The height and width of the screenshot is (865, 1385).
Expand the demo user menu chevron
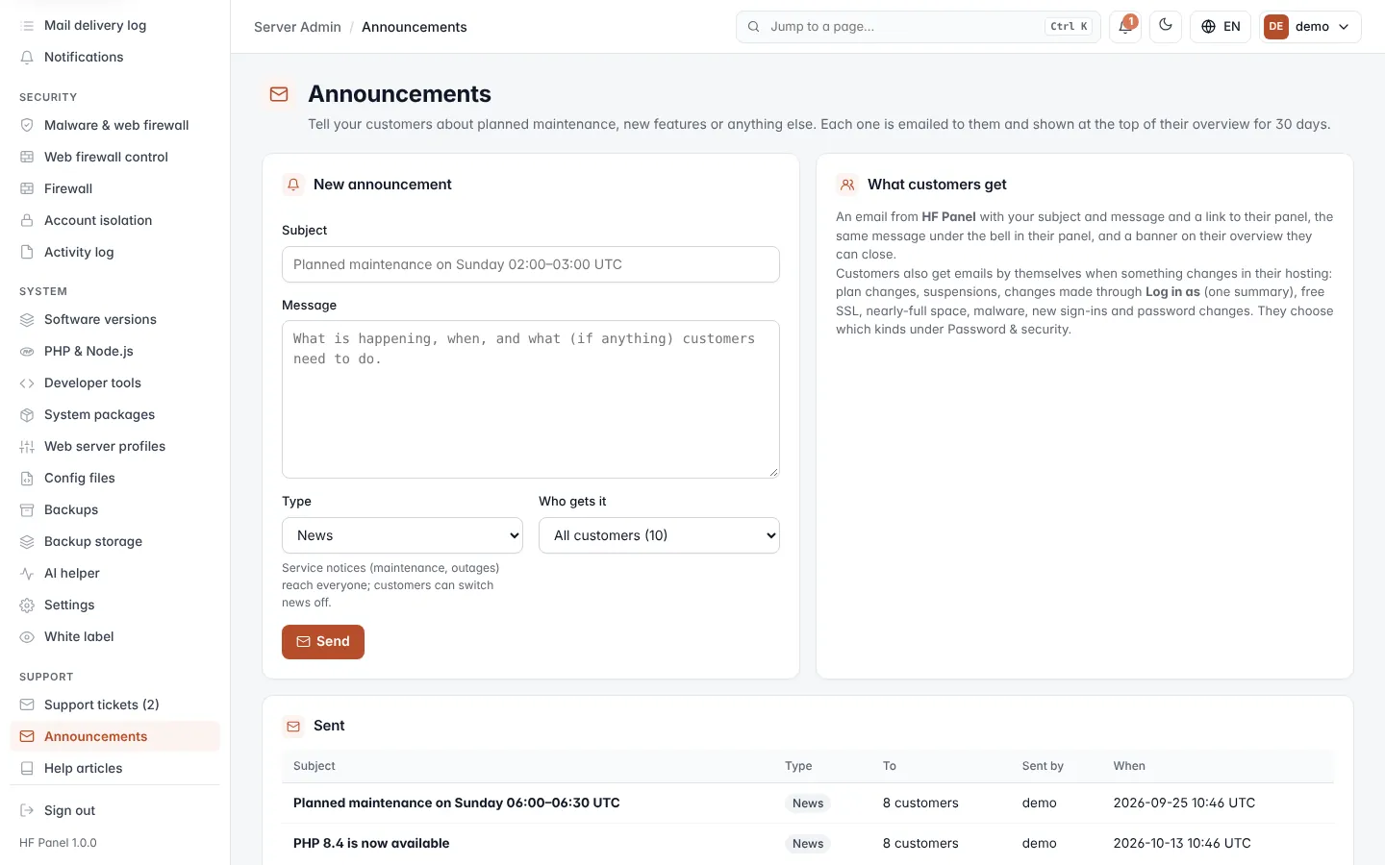(x=1344, y=27)
